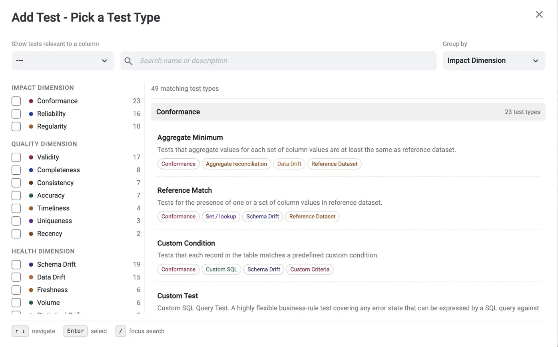Select the Custom Test test type

click(177, 296)
